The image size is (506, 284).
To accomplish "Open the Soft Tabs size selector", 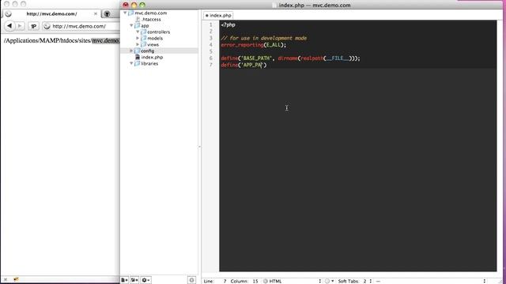I will (x=355, y=281).
